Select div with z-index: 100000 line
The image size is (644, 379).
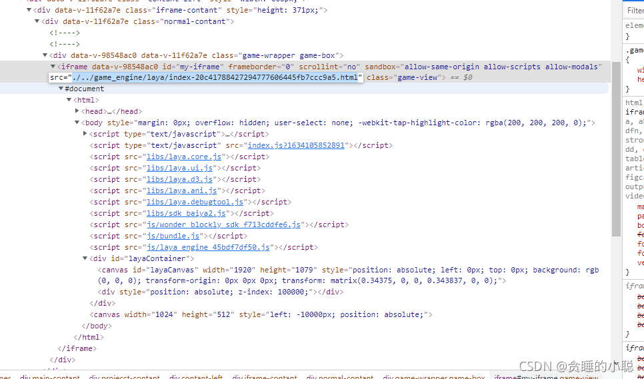[x=220, y=292]
